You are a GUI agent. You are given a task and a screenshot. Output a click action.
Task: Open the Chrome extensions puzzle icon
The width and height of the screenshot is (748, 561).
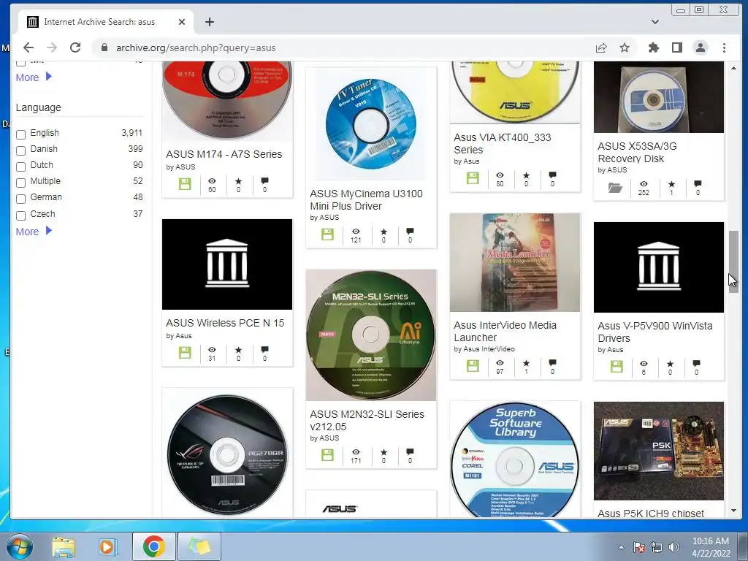(654, 47)
